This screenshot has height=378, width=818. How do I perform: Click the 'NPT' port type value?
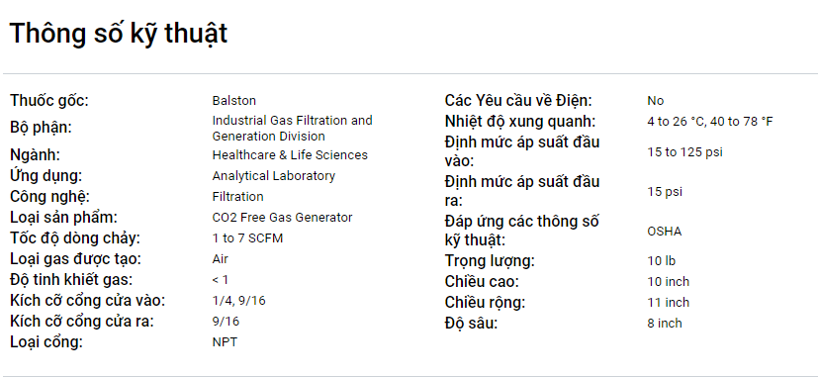(x=225, y=342)
